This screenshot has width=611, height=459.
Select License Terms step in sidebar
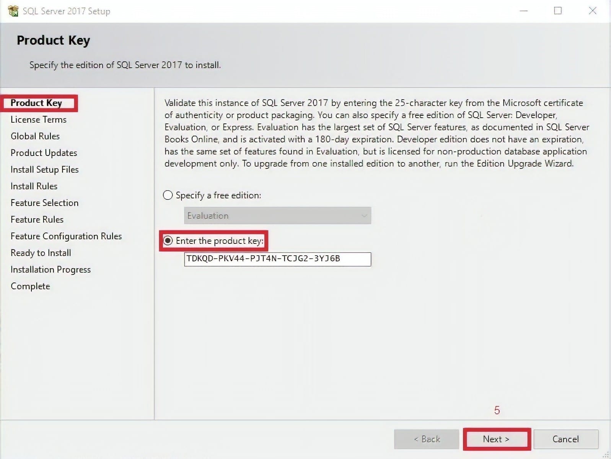click(39, 120)
